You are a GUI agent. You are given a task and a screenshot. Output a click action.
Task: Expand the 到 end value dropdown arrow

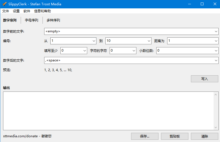(x=149, y=41)
